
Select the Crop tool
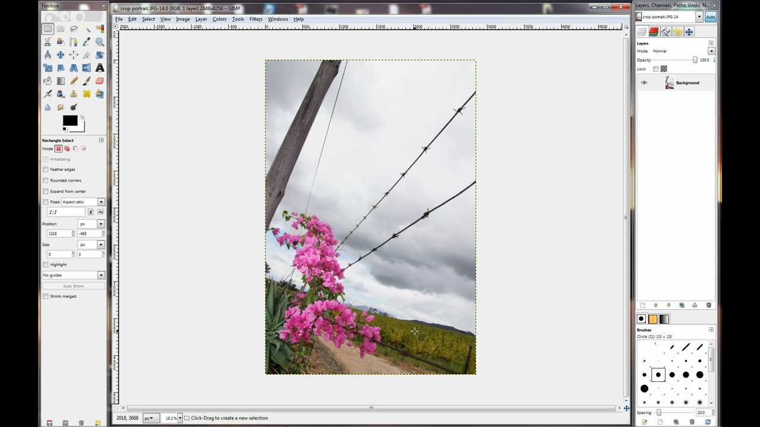(x=87, y=55)
